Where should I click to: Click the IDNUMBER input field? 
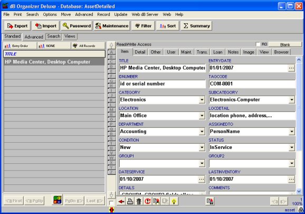pos(162,84)
